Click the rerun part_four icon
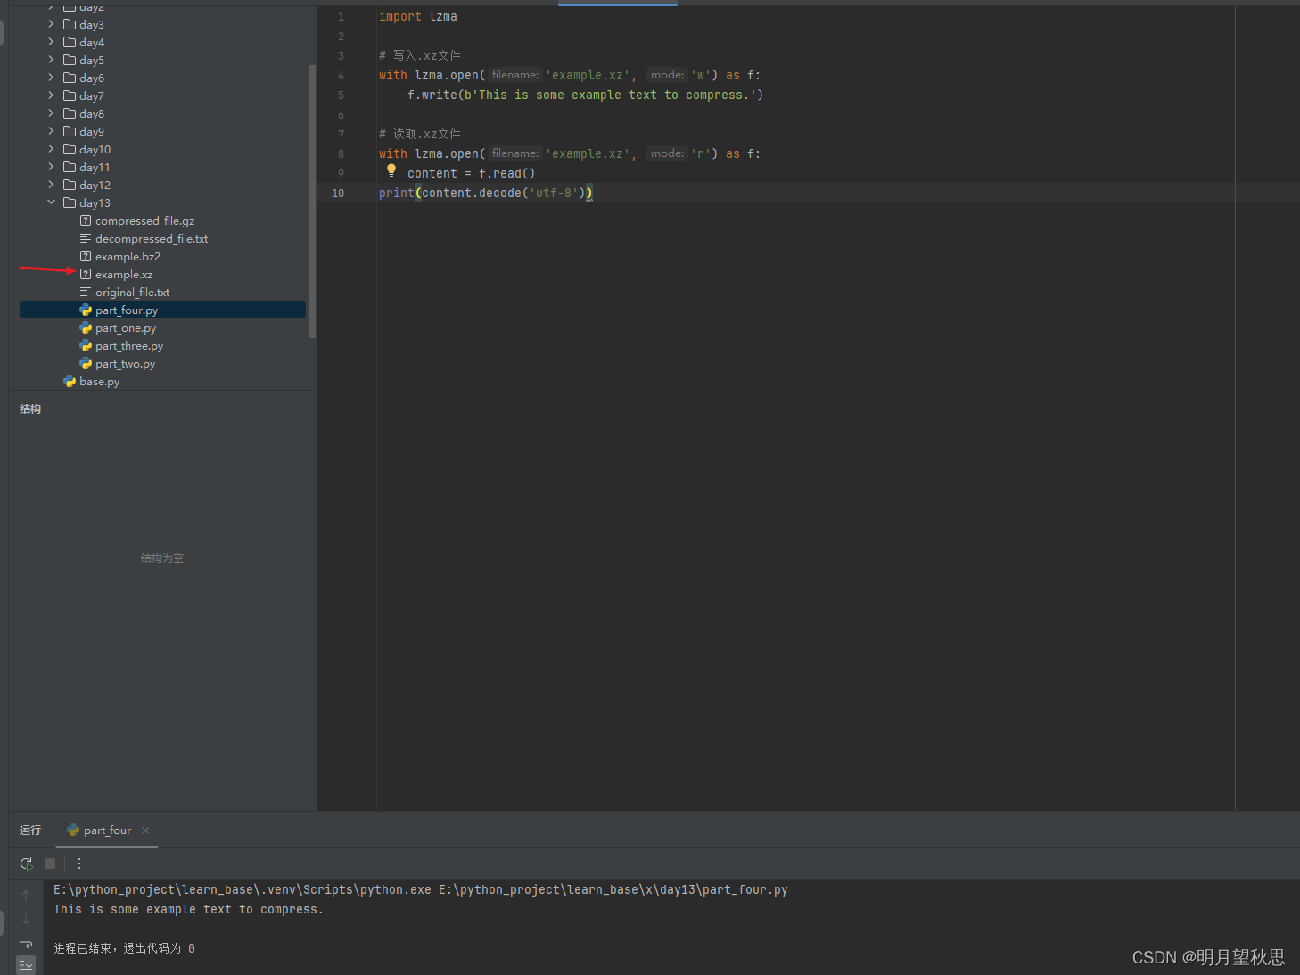Screen dimensions: 1300x975 (26, 863)
